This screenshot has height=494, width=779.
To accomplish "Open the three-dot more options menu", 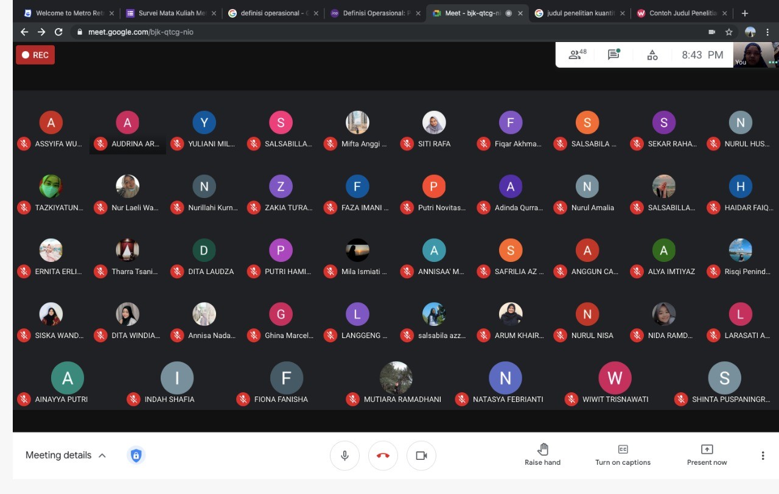I will tap(763, 456).
